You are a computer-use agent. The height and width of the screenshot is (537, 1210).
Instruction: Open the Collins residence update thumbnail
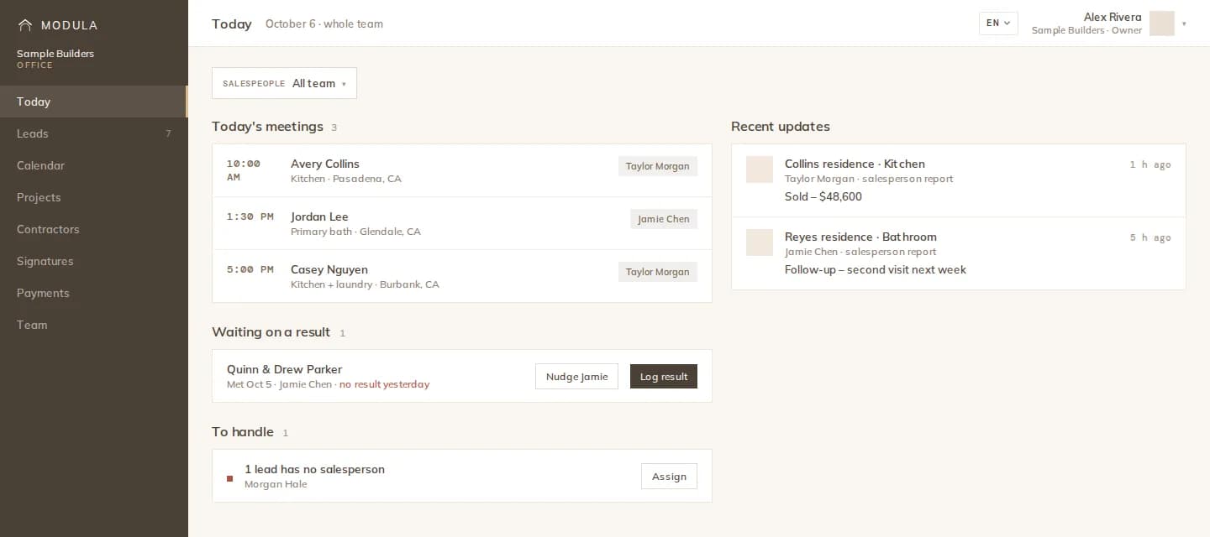tap(760, 169)
